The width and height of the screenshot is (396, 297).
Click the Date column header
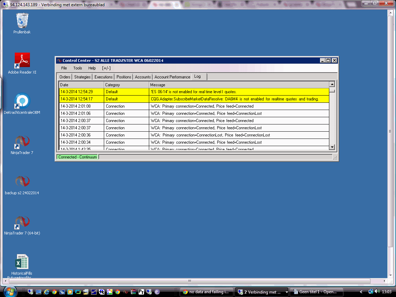coord(81,85)
